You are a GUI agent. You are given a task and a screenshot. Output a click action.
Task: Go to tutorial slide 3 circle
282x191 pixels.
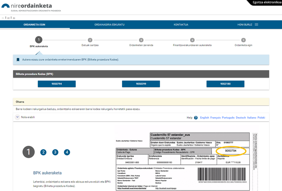pos(55,152)
